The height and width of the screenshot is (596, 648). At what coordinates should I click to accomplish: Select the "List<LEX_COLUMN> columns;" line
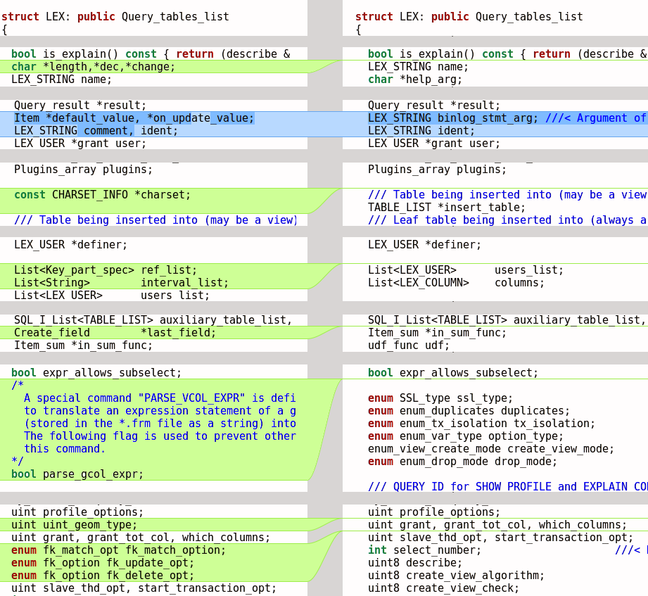(x=456, y=283)
